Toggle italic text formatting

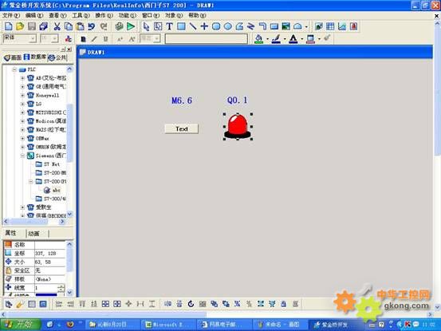pos(94,39)
